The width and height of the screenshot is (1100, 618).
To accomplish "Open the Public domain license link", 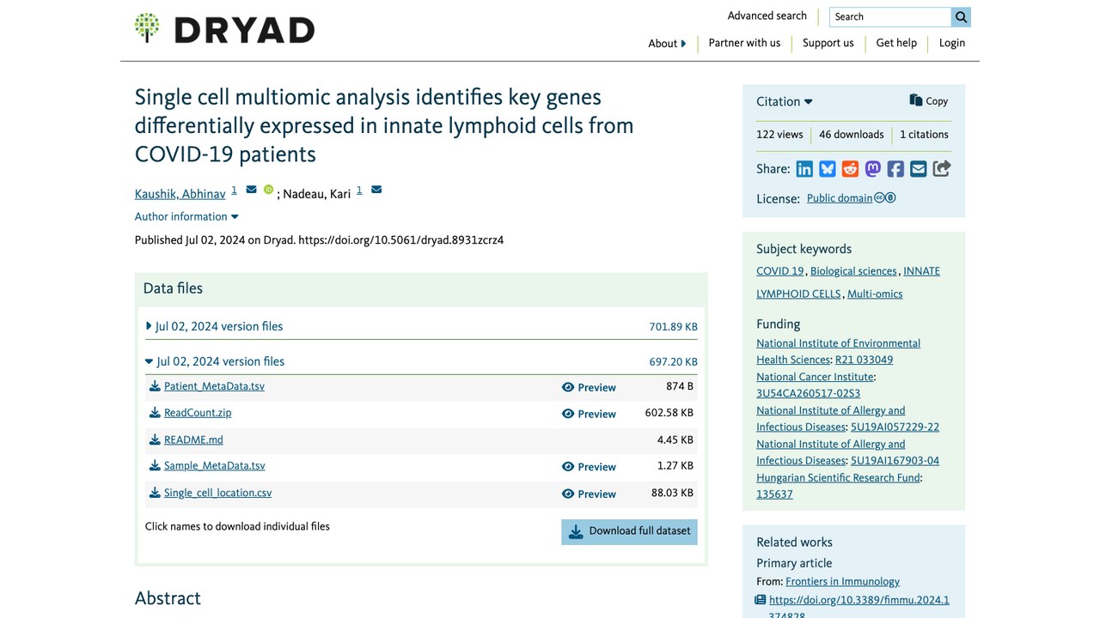I will click(x=840, y=198).
